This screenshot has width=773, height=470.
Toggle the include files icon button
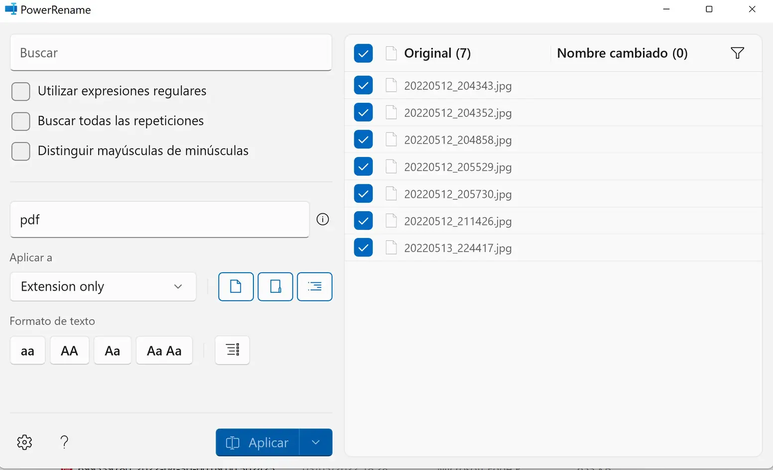coord(236,287)
